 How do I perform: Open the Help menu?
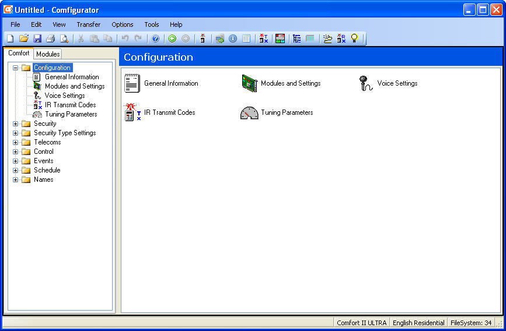176,24
